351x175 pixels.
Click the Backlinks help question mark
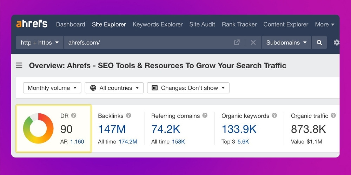(128, 115)
